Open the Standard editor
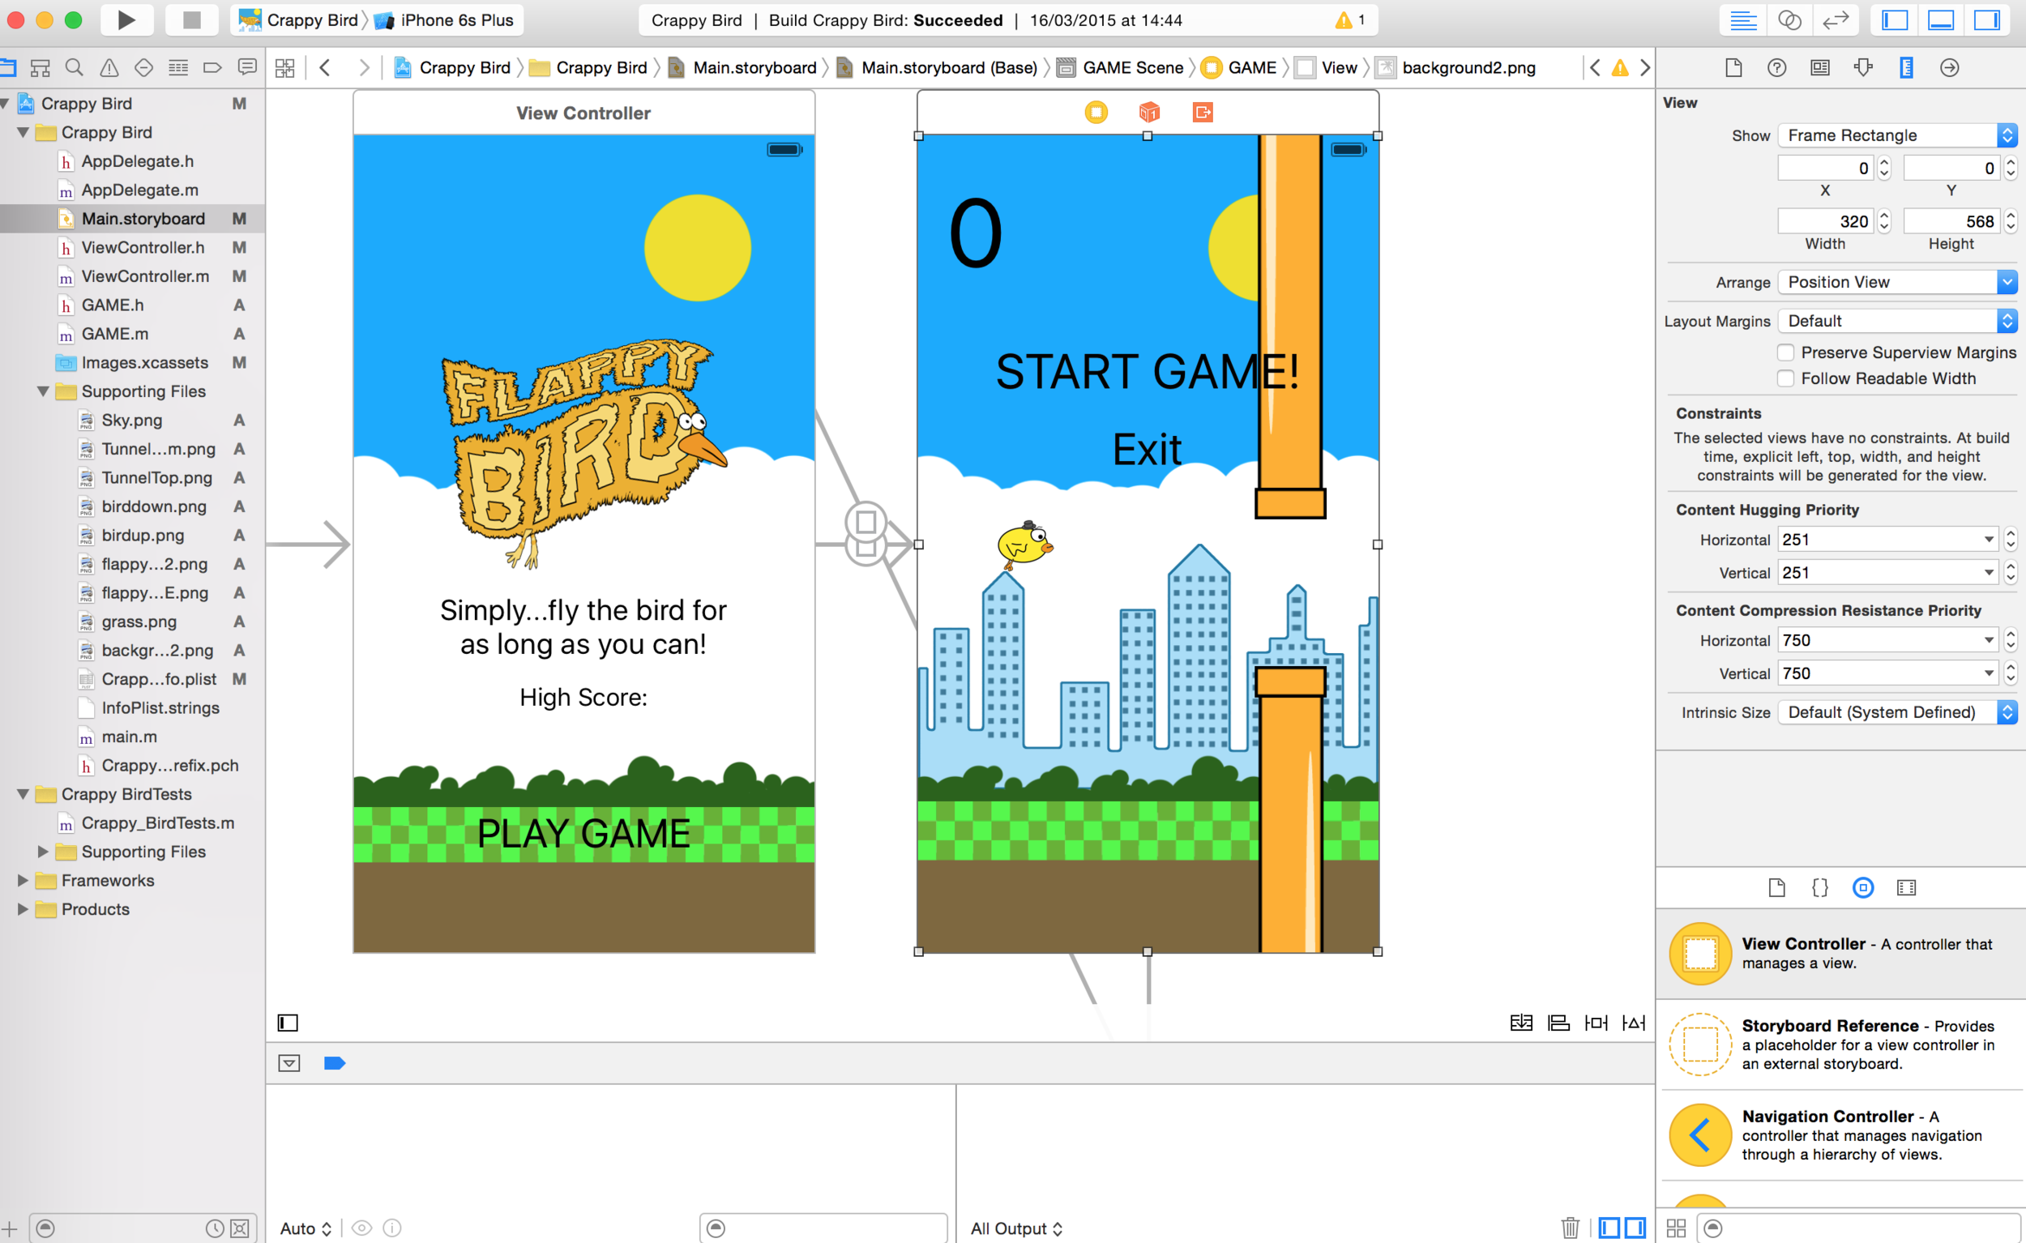Image resolution: width=2026 pixels, height=1243 pixels. click(1742, 19)
